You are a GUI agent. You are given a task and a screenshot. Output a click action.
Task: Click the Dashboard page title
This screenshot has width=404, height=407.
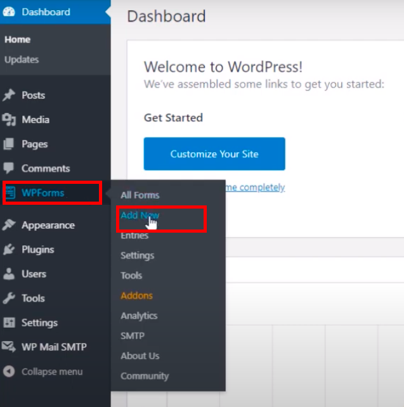click(166, 16)
